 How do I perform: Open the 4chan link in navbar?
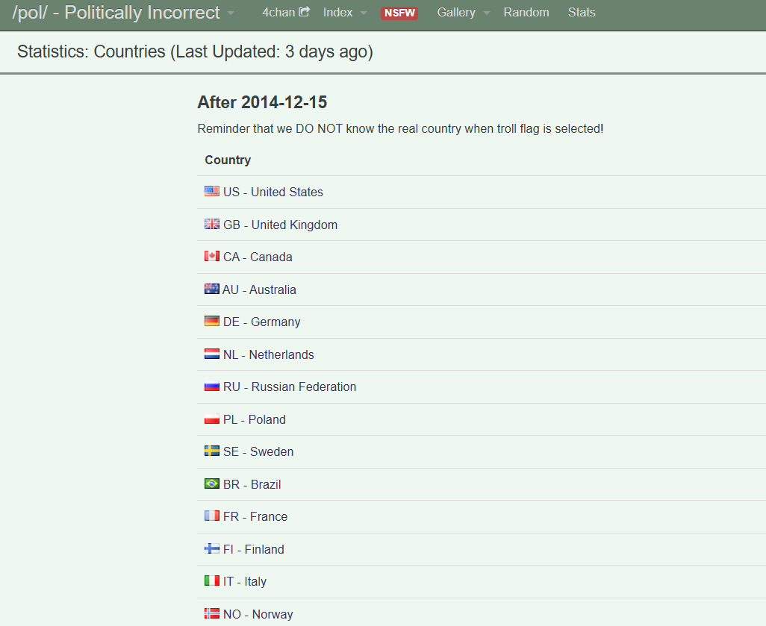279,12
